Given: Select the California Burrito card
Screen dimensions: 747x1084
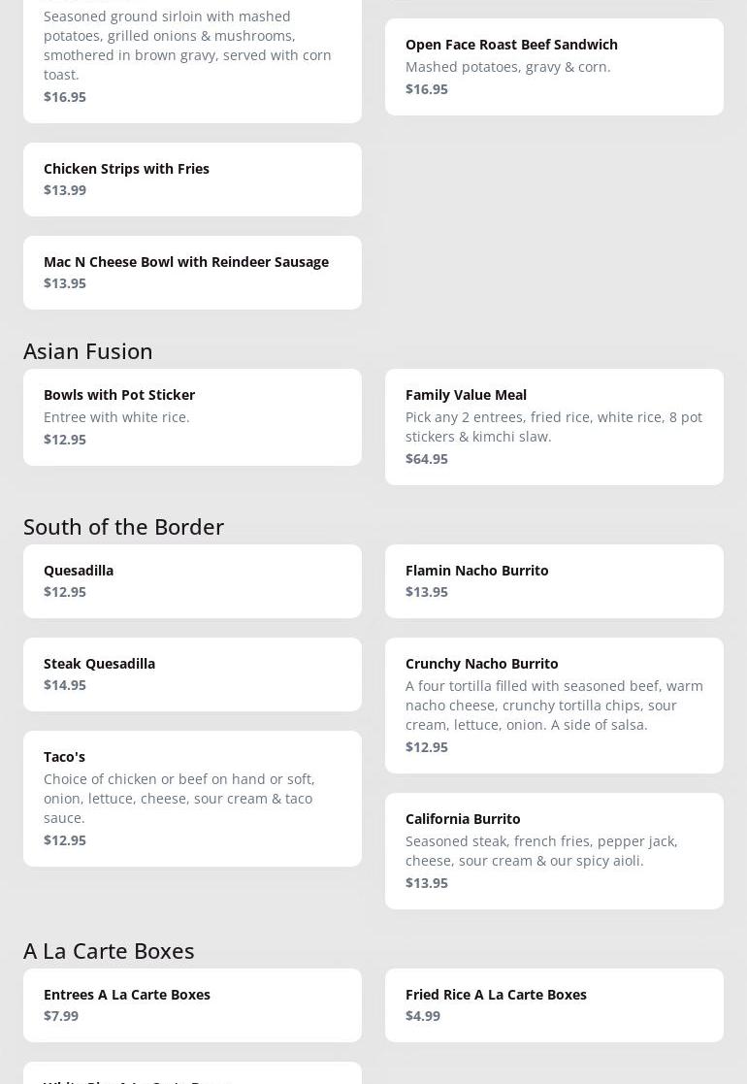Looking at the screenshot, I should [463, 819].
